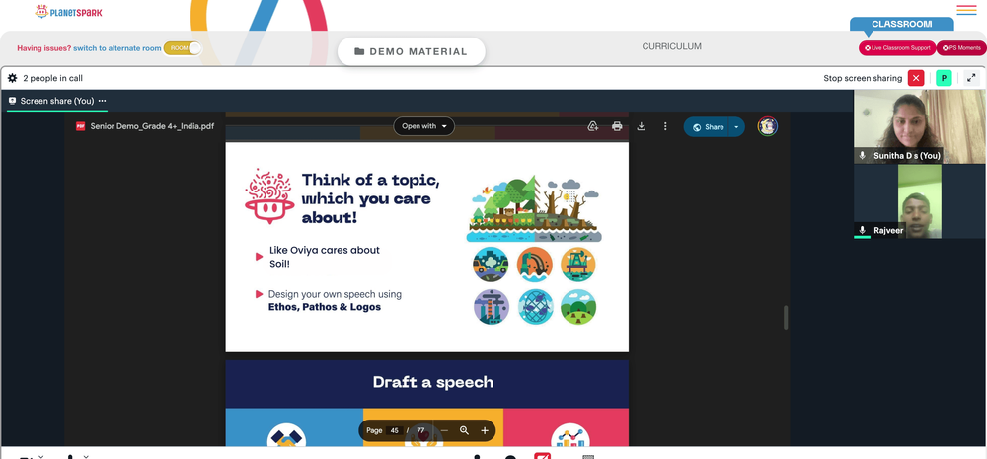Open the hamburger menu at top right
This screenshot has height=459, width=987.
pos(966,10)
